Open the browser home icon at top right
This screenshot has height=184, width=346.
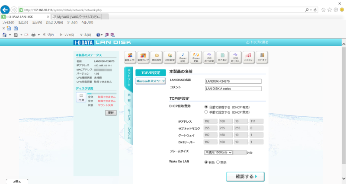point(323,10)
